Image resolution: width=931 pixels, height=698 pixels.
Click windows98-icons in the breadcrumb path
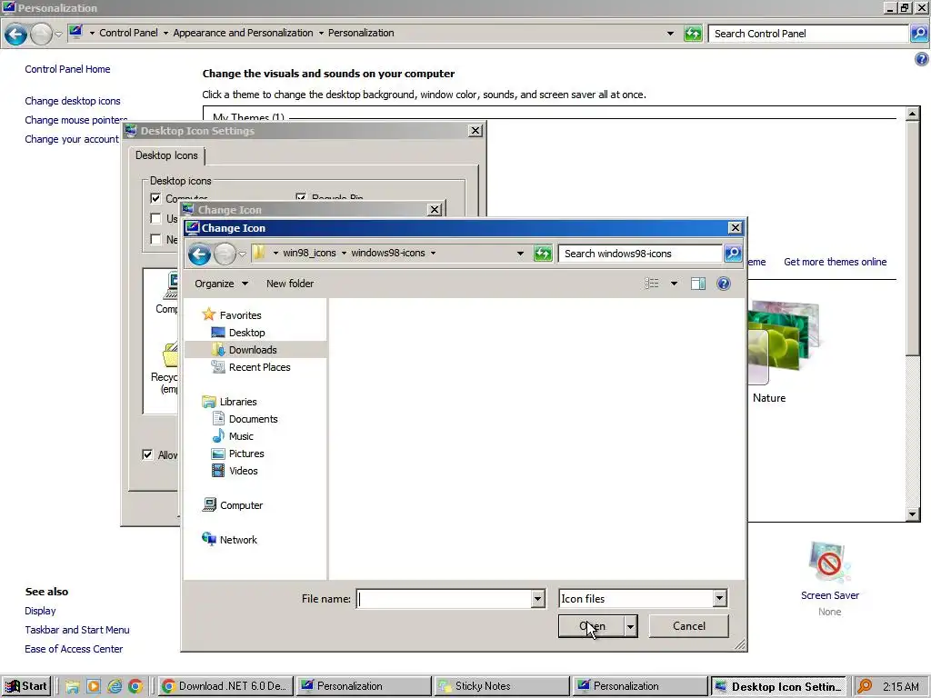(387, 253)
